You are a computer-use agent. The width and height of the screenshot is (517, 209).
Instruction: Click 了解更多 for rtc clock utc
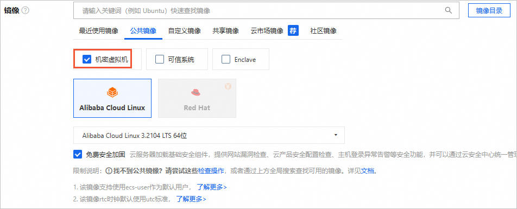click(191, 199)
